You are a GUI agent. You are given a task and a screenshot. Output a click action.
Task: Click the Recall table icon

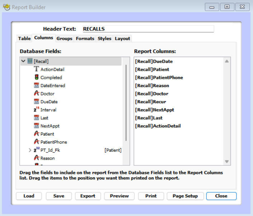(30, 61)
